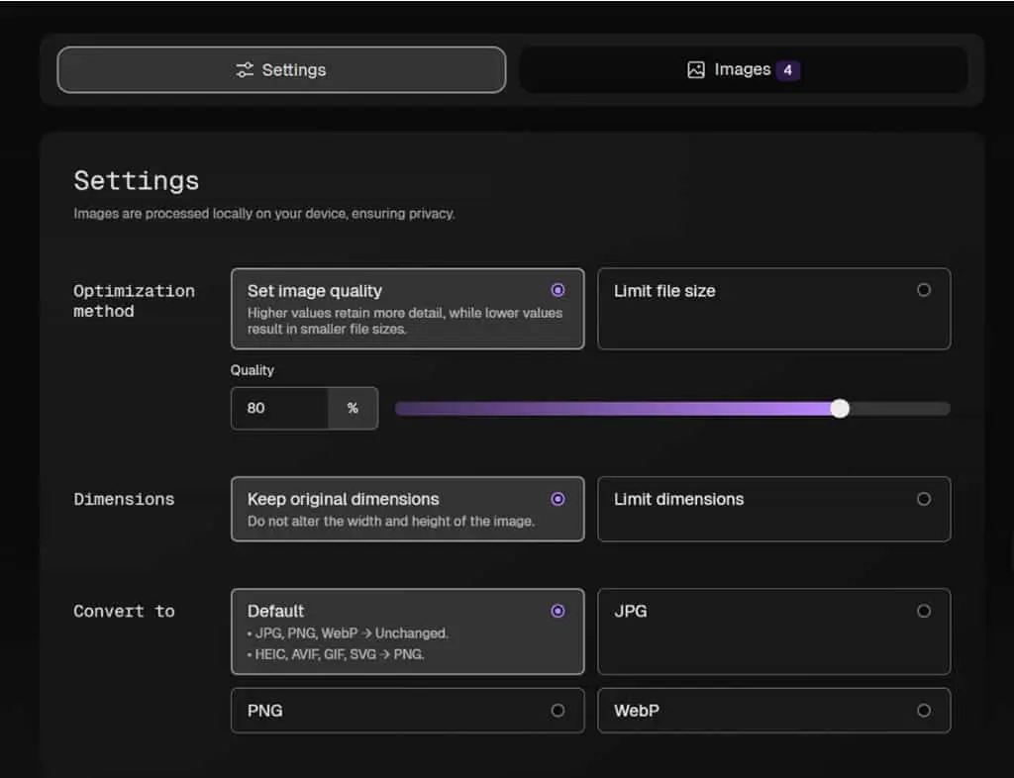Select Default conversion format
1014x778 pixels.
407,632
